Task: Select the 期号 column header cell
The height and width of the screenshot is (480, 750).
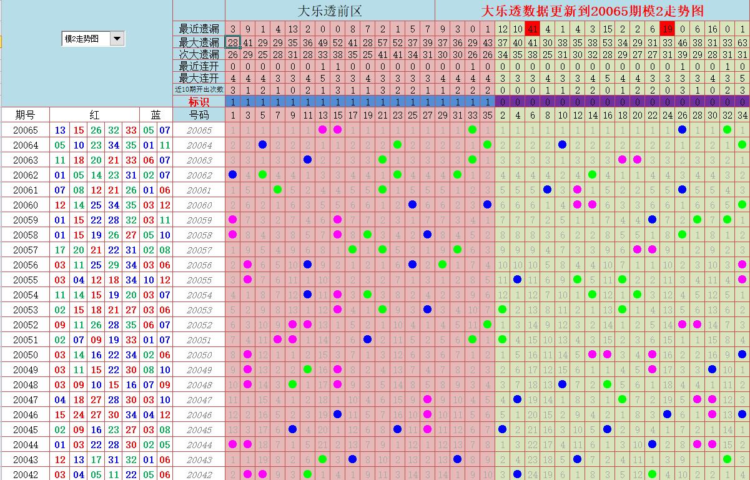Action: pyautogui.click(x=26, y=115)
